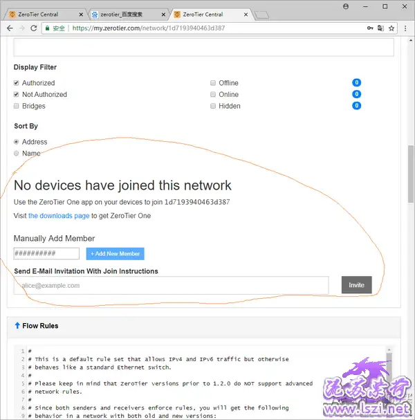
Task: Close the active ZeroTier Central tab
Action: (246, 15)
